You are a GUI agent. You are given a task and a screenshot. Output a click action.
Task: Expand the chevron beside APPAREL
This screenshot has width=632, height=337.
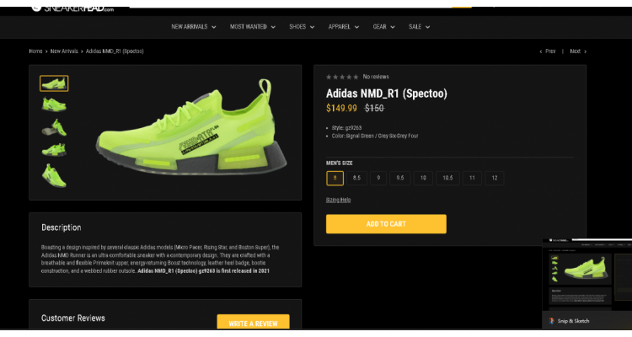point(356,27)
